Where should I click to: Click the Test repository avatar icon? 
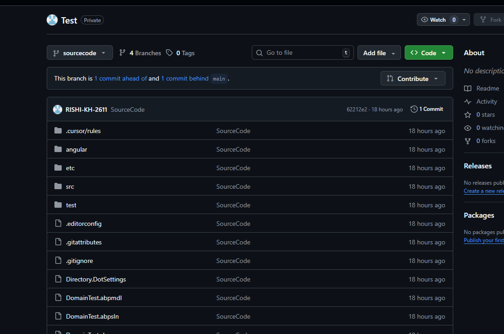52,20
